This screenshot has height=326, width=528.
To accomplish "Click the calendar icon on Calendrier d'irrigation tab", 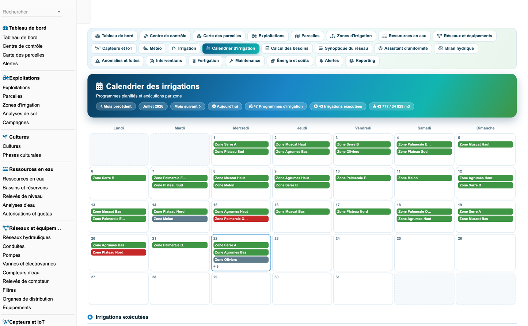I will (208, 48).
